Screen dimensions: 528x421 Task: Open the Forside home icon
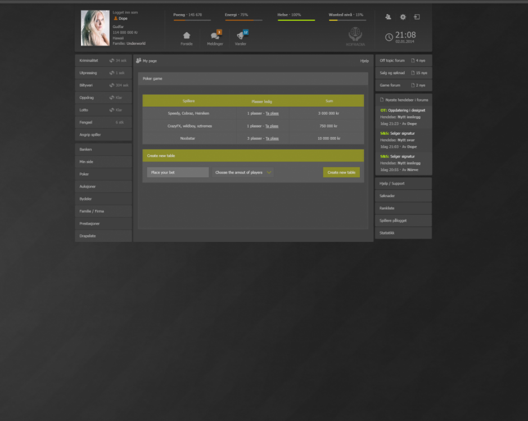[x=186, y=36]
